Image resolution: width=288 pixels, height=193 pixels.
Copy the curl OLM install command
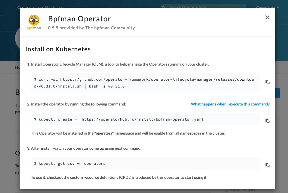(267, 82)
